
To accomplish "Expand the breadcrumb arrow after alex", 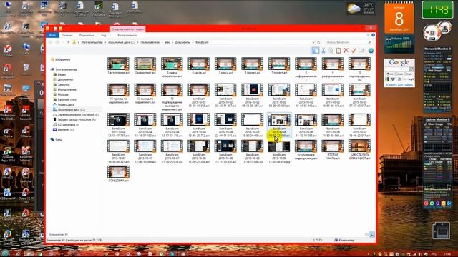I will pos(172,42).
